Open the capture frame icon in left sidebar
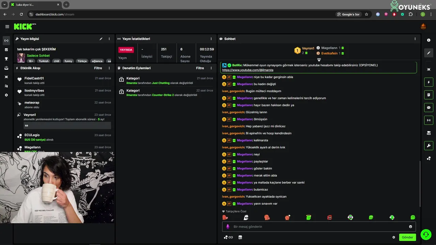Image resolution: width=436 pixels, height=245 pixels. click(6, 77)
